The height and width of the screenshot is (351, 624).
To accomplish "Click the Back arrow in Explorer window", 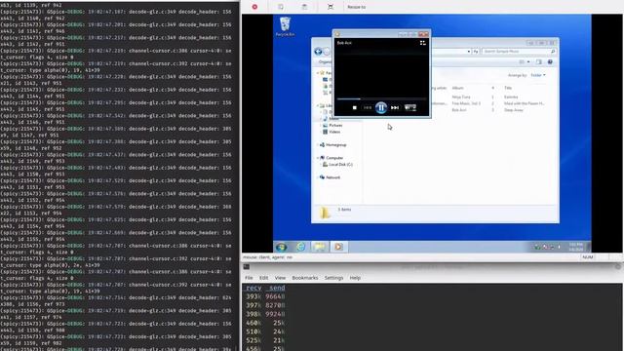I will click(x=318, y=52).
